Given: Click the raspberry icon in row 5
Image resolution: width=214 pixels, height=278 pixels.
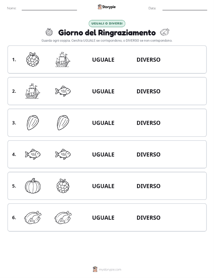Looking at the screenshot, I should tap(63, 186).
